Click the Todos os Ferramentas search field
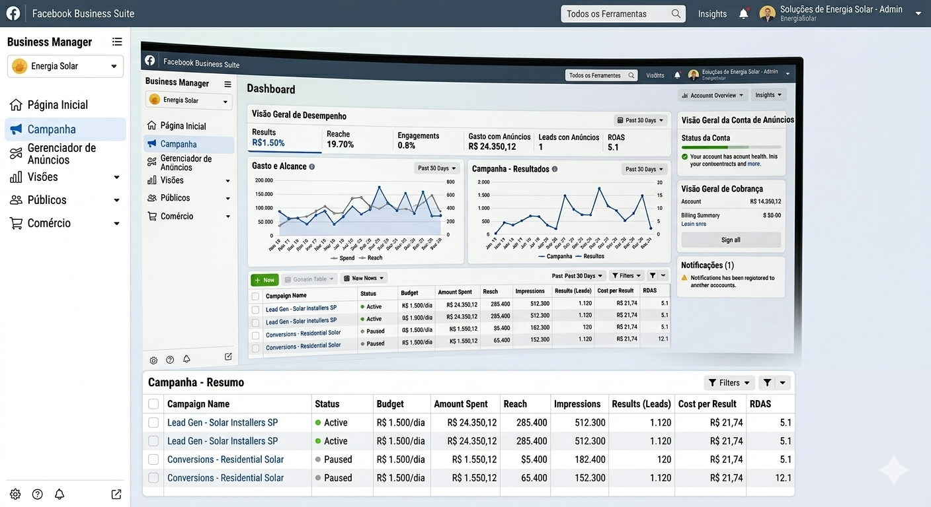This screenshot has width=931, height=507. pyautogui.click(x=622, y=14)
